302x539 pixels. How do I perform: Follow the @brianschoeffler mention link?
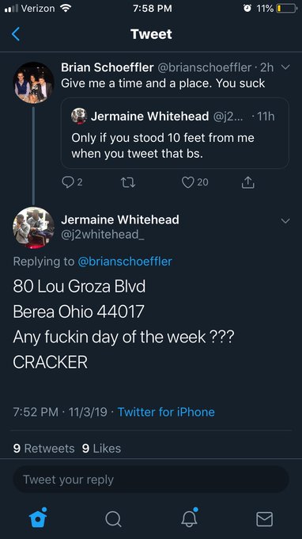pyautogui.click(x=125, y=262)
